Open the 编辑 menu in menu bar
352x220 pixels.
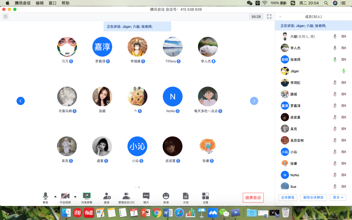(x=39, y=3)
